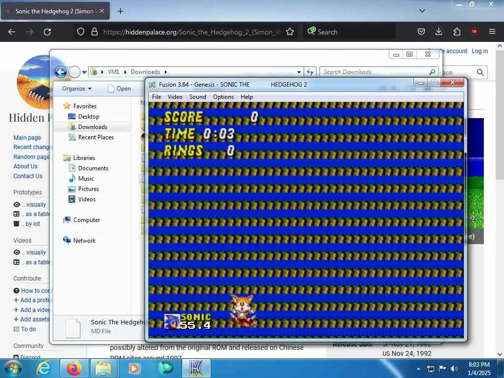
Task: Show hidden tray icons arrow
Action: pyautogui.click(x=418, y=369)
